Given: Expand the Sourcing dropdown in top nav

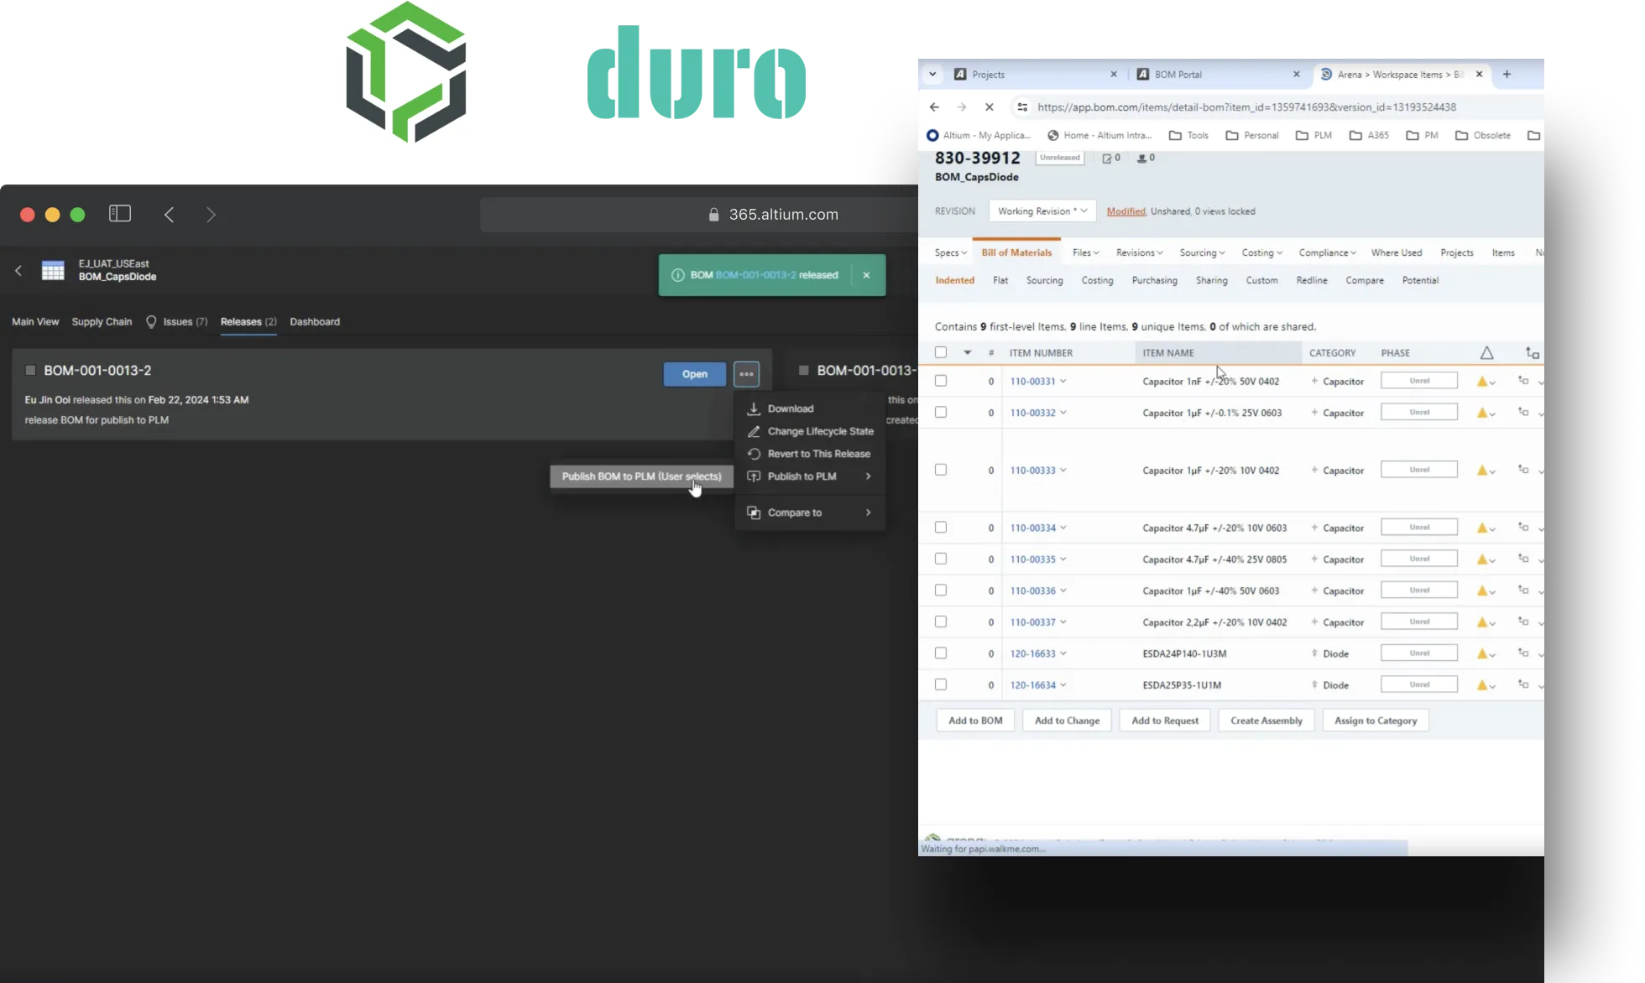Looking at the screenshot, I should [x=1202, y=252].
